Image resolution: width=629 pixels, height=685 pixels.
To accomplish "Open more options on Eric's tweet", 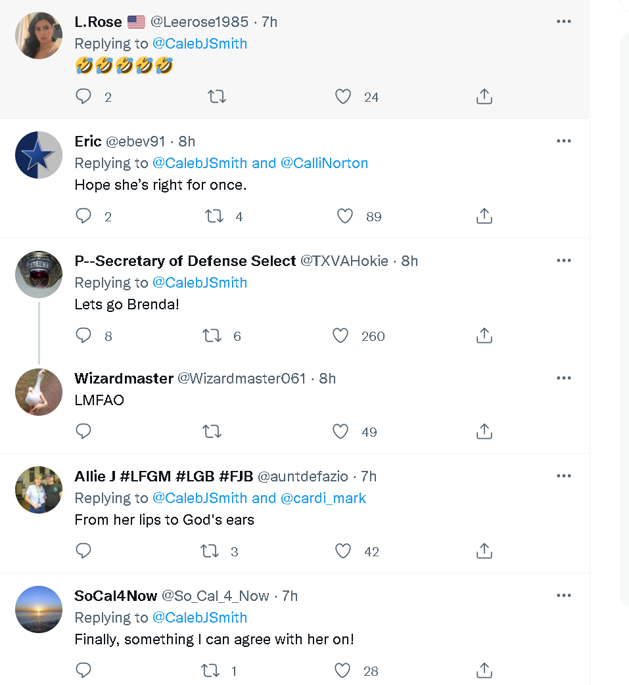I will 563,141.
